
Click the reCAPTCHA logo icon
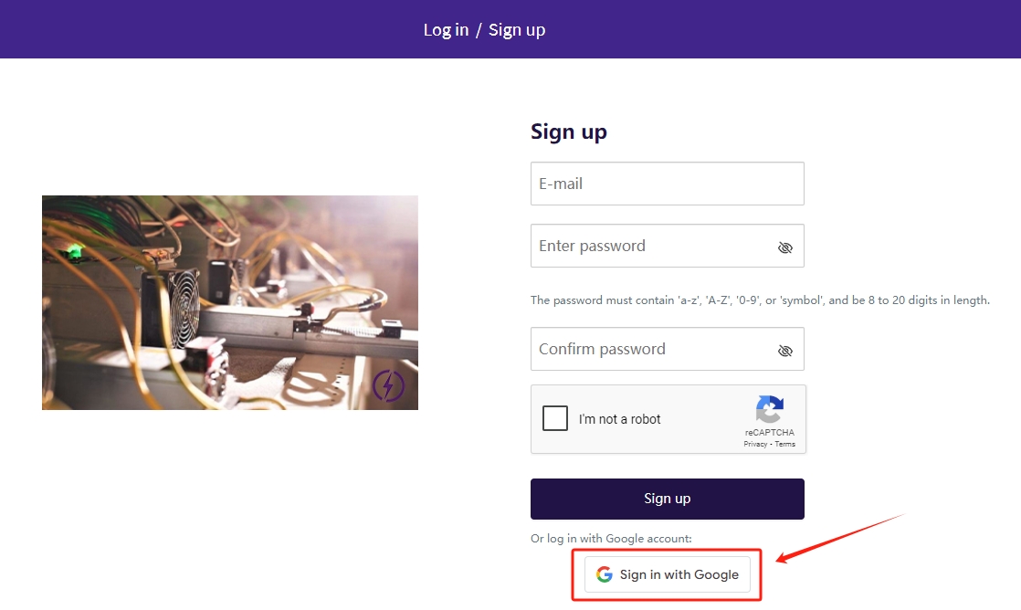coord(769,410)
